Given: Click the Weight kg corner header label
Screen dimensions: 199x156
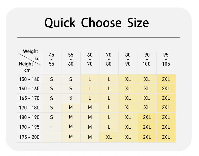Looking at the screenshot, I should pyautogui.click(x=31, y=55).
